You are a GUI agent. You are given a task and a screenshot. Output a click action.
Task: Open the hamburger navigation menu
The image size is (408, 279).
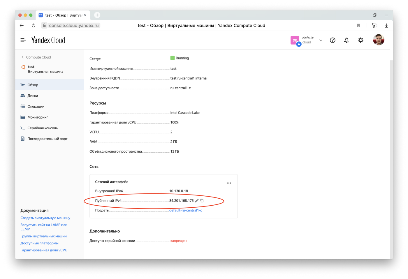pyautogui.click(x=23, y=40)
